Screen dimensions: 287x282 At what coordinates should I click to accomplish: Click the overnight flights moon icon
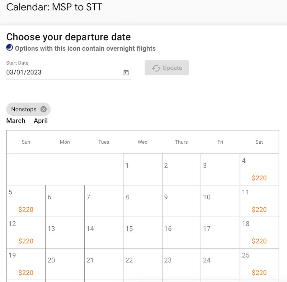coord(10,48)
